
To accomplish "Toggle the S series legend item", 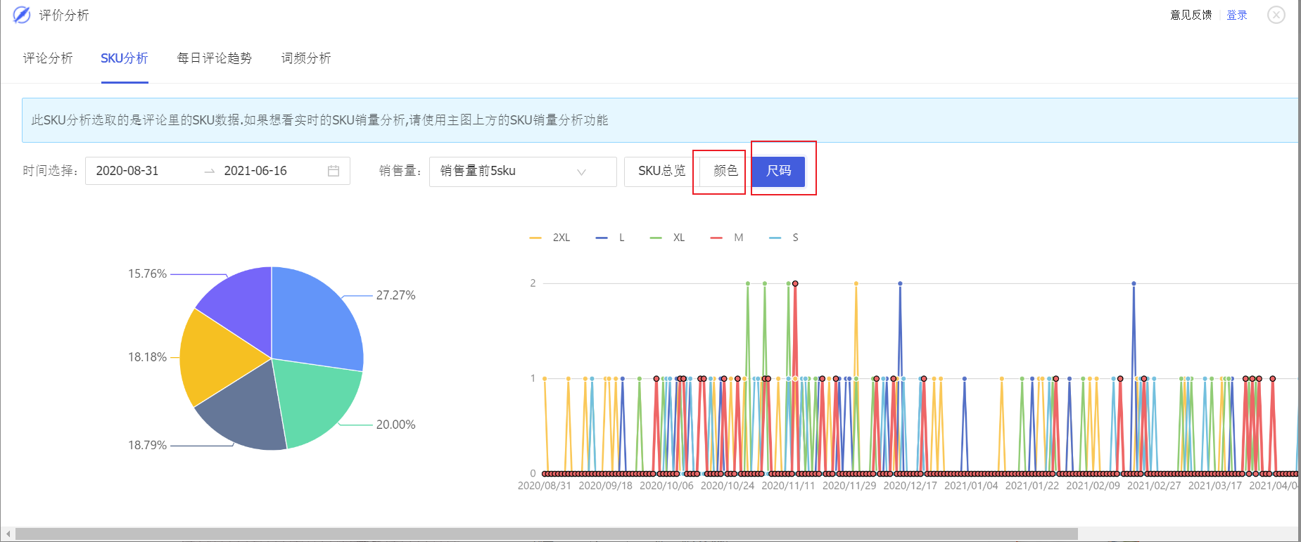I will pos(784,238).
